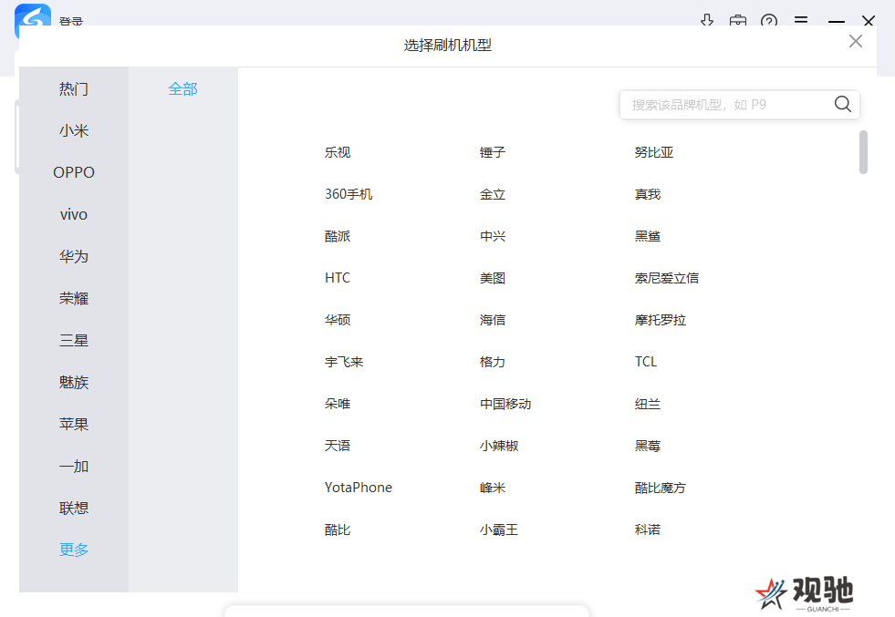Screen dimensions: 895x617
Task: Close the model selection dialog
Action: pyautogui.click(x=855, y=41)
